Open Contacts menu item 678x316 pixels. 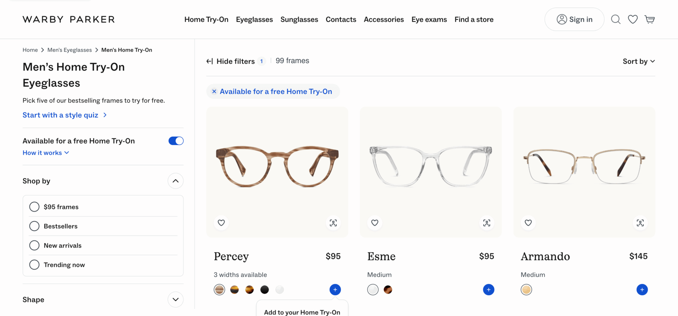[341, 19]
